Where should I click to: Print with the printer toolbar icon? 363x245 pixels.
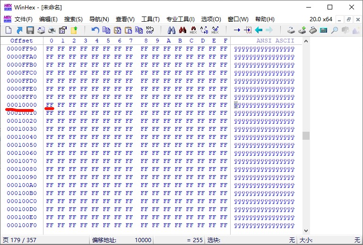tap(52, 30)
